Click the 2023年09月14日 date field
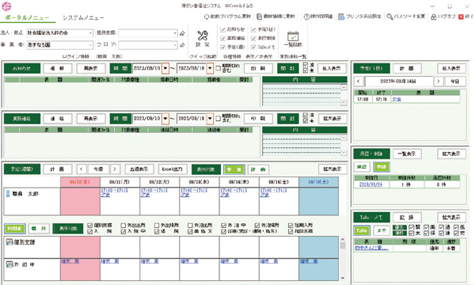Viewport: 475px width, 285px height. pos(398,82)
